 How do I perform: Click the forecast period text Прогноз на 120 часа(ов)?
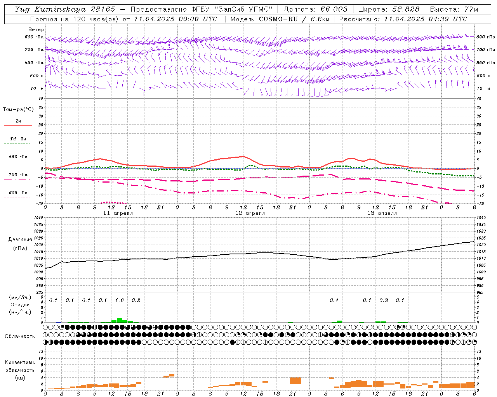(75, 19)
